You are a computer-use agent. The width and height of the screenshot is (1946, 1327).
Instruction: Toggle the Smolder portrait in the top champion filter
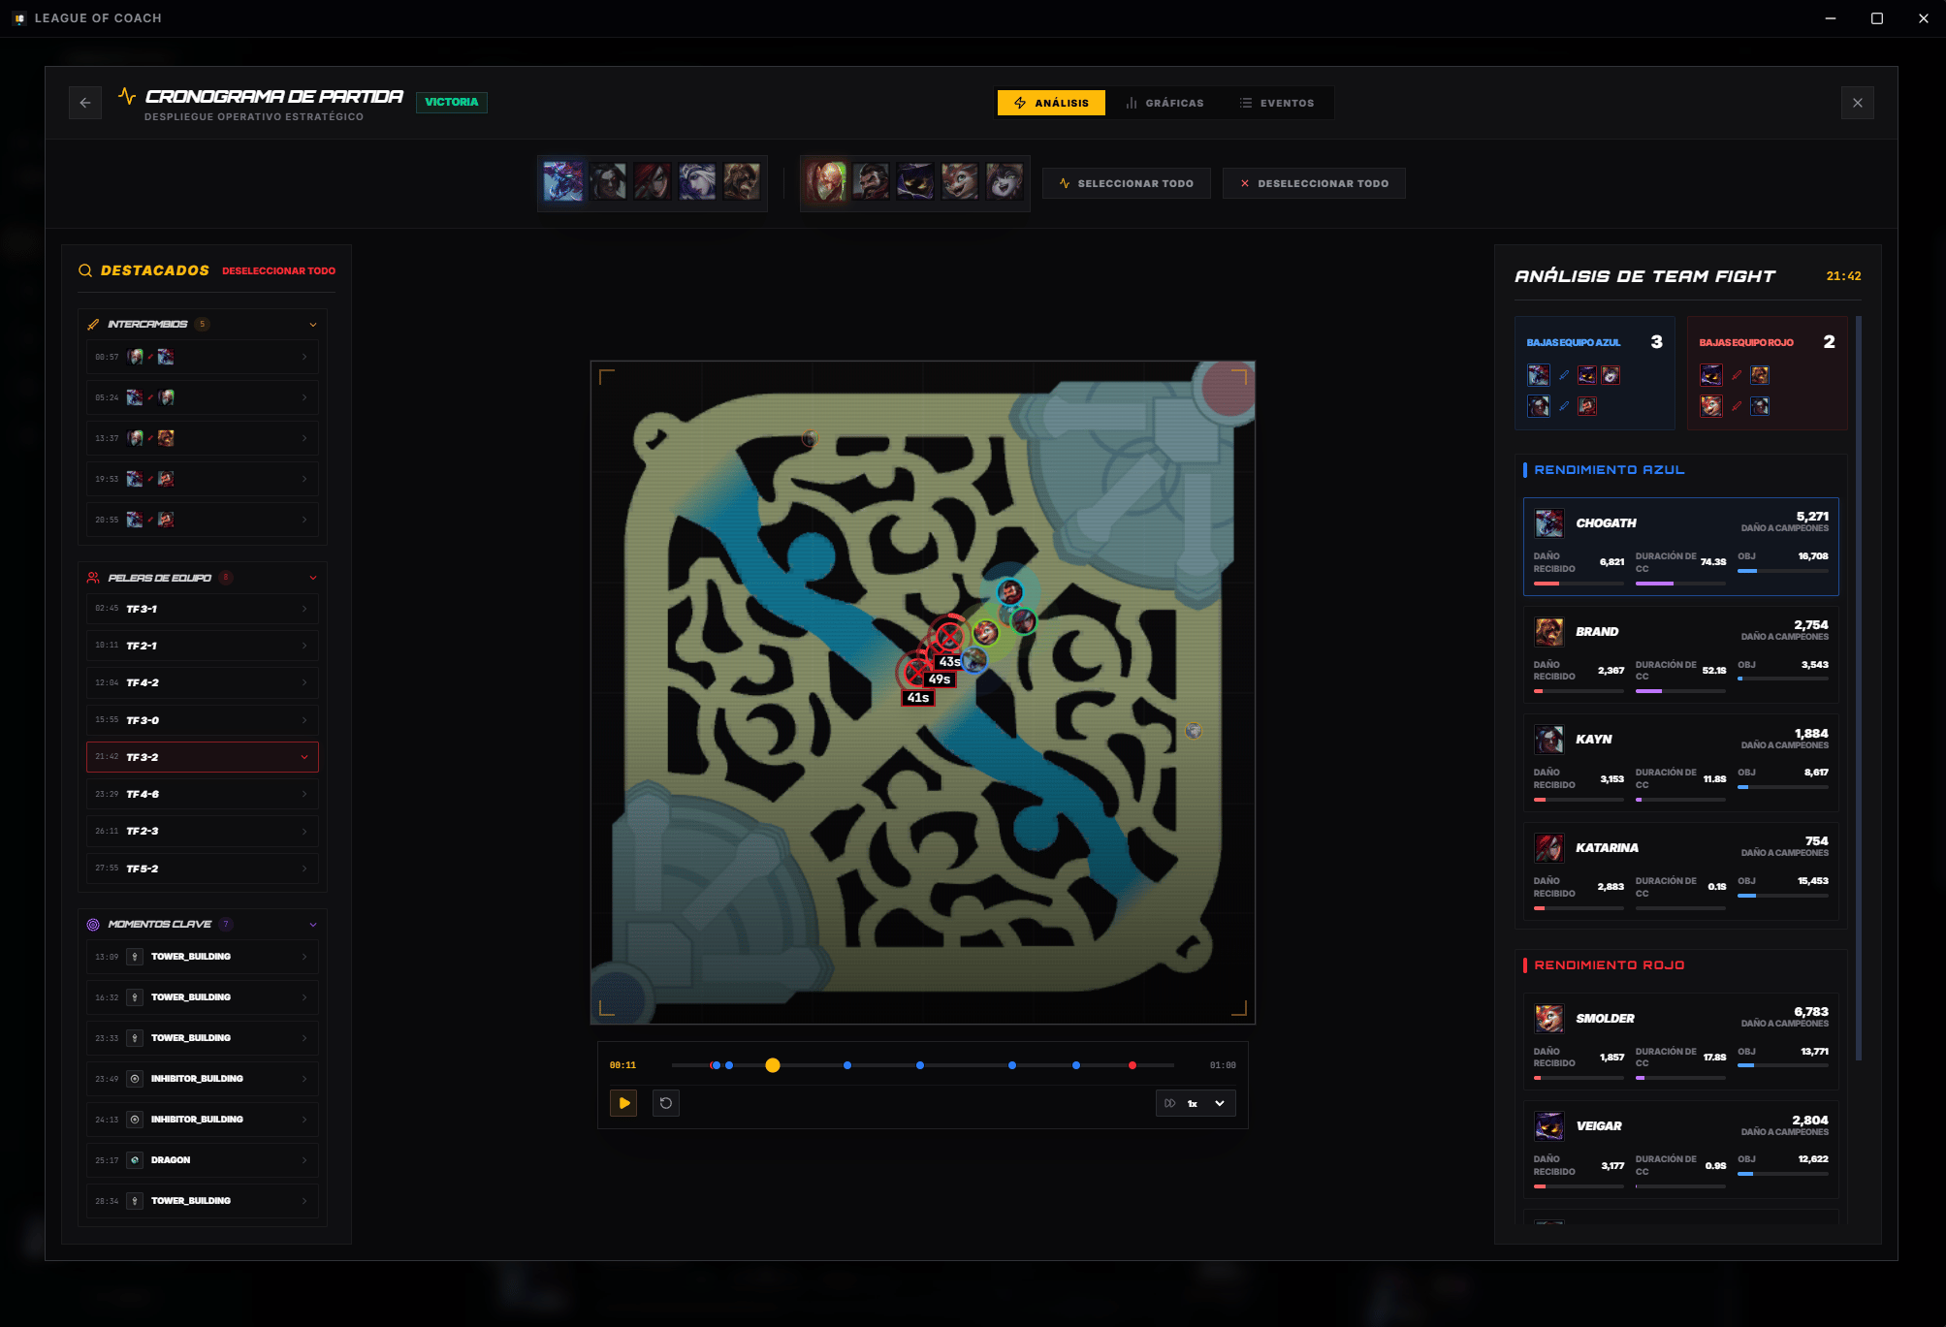click(960, 182)
